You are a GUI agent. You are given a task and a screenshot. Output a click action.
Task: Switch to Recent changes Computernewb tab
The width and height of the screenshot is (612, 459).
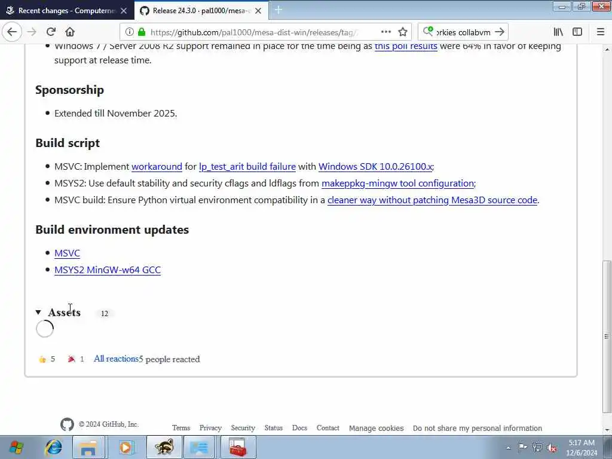tap(67, 11)
